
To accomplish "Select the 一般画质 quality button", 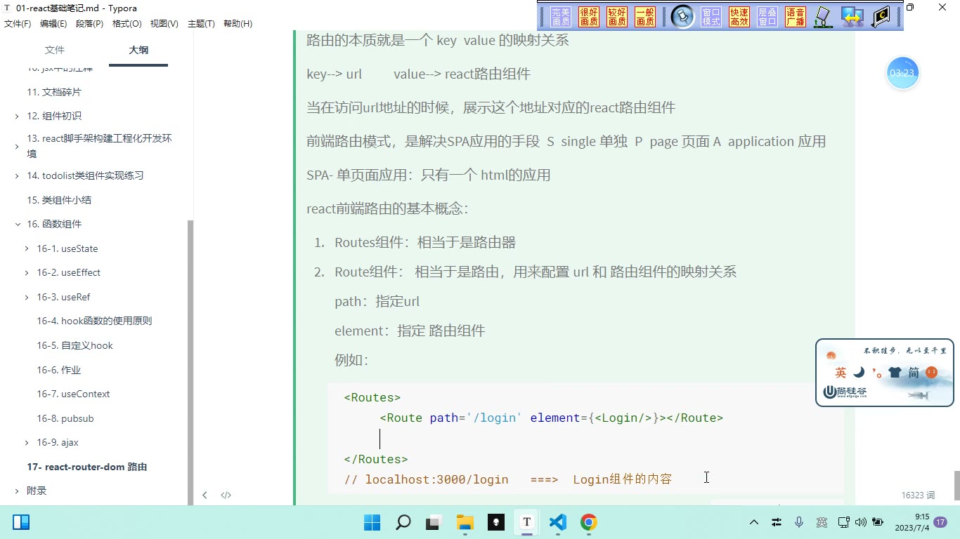I will 645,17.
